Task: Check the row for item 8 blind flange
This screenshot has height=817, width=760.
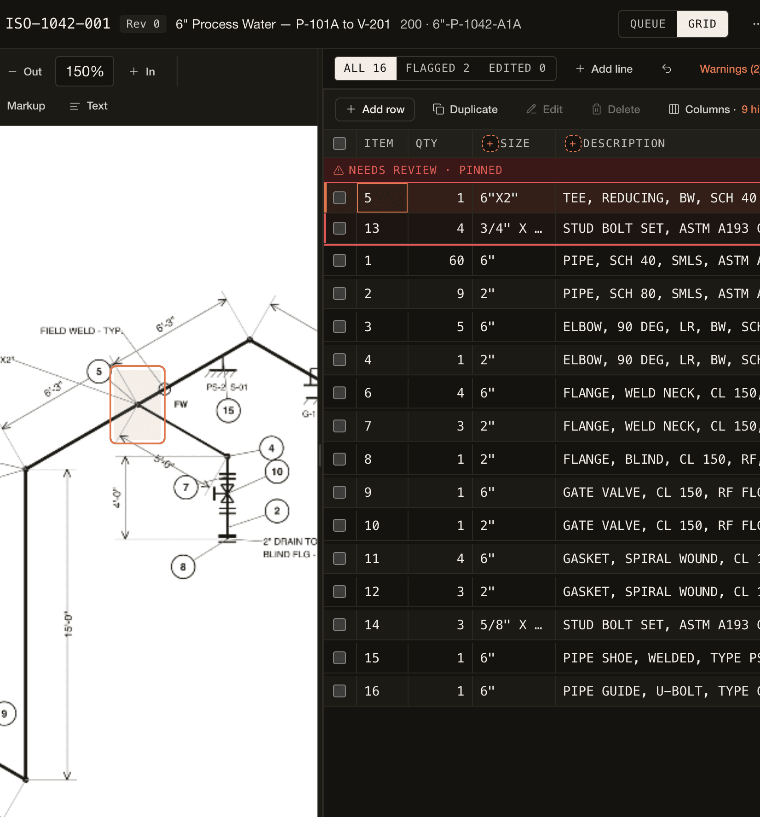Action: click(340, 459)
